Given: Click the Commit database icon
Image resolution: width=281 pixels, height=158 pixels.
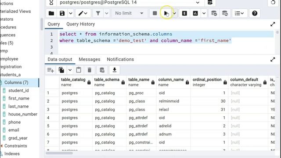Looking at the screenshot, I should tap(214, 13).
